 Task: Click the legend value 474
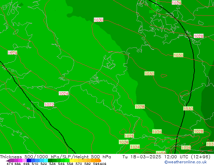pyautogui.click(x=10, y=164)
